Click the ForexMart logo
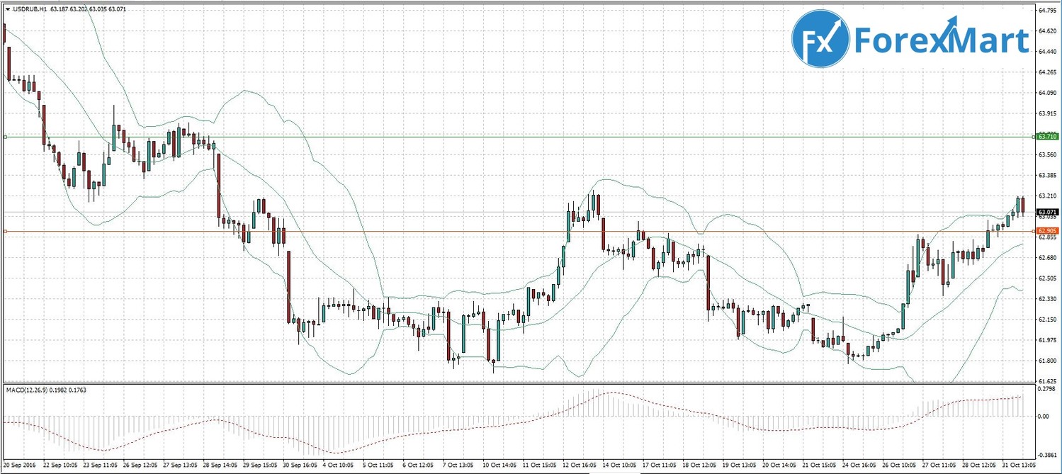Screen dimensions: 1062x474 pos(910,40)
